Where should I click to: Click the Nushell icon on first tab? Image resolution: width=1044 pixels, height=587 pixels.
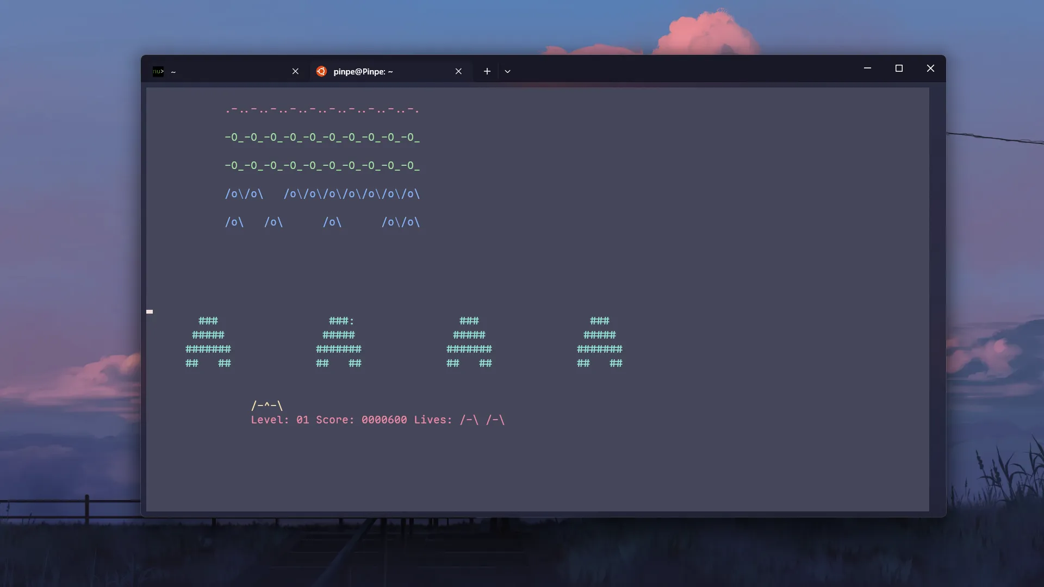click(158, 71)
